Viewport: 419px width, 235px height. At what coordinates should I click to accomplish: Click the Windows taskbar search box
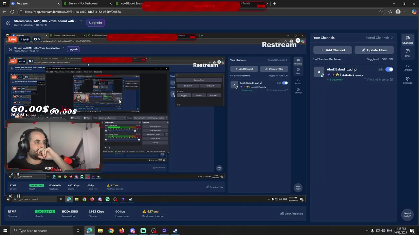41,231
